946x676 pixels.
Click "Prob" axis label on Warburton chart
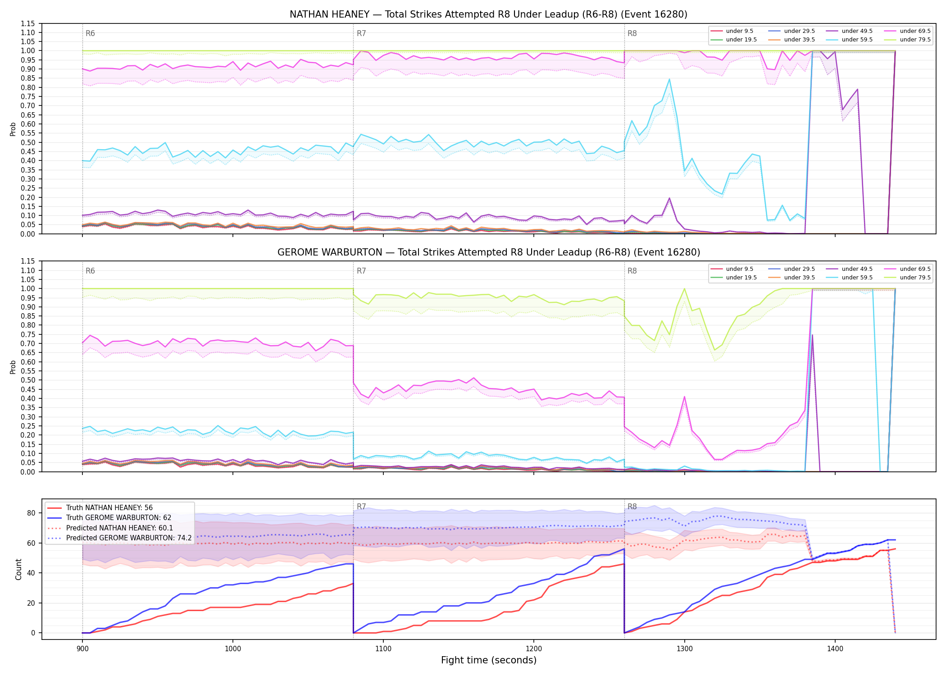click(13, 367)
